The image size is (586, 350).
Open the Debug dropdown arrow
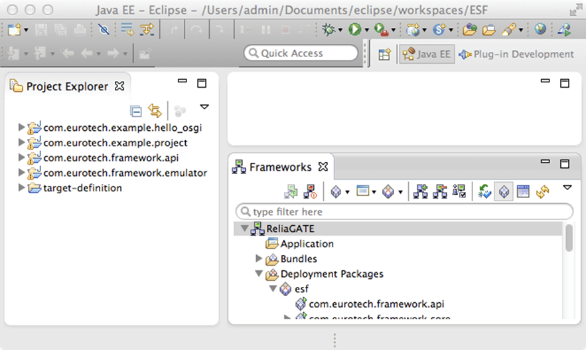point(340,30)
